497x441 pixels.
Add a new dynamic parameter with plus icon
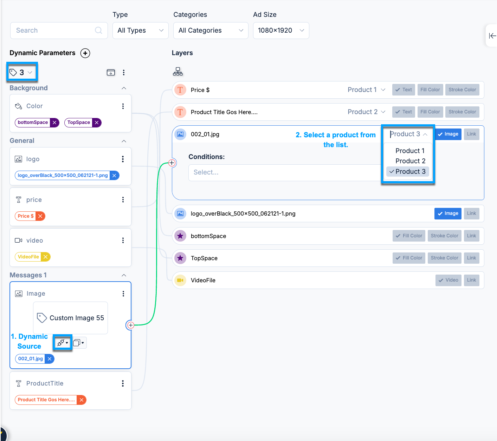[x=85, y=53]
